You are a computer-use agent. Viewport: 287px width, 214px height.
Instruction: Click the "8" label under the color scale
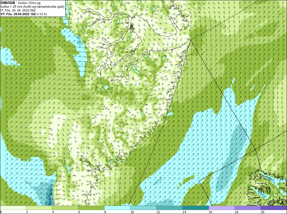105,212
